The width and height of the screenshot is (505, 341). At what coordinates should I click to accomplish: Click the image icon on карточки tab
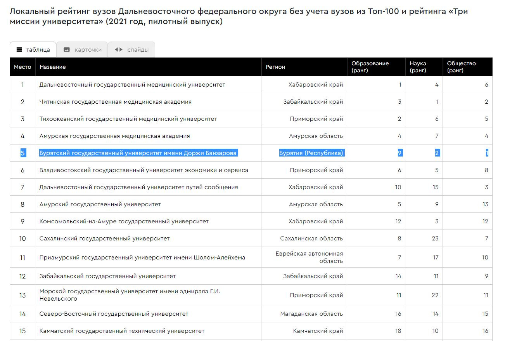coord(67,50)
